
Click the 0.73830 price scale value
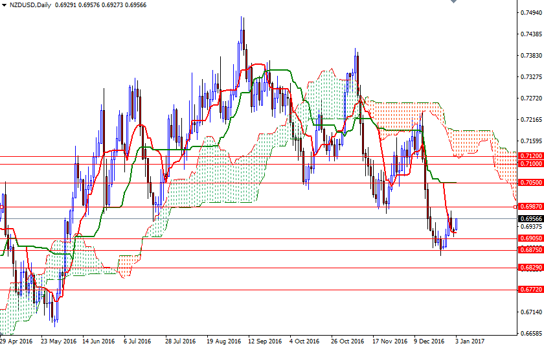coord(531,56)
